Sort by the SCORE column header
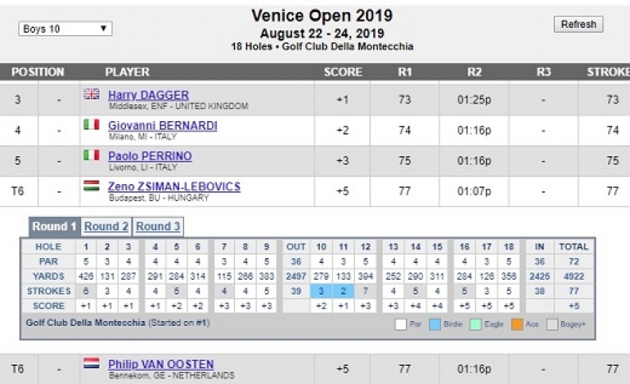This screenshot has width=630, height=384. (343, 72)
